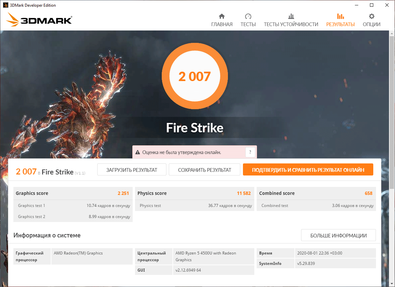Click the AMD Radeon(TM) Graphics value
The height and width of the screenshot is (287, 395).
coord(78,253)
